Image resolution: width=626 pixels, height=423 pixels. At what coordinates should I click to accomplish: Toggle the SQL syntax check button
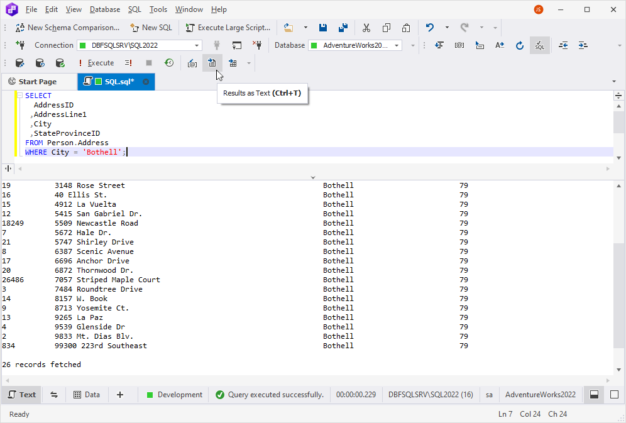pyautogui.click(x=539, y=45)
